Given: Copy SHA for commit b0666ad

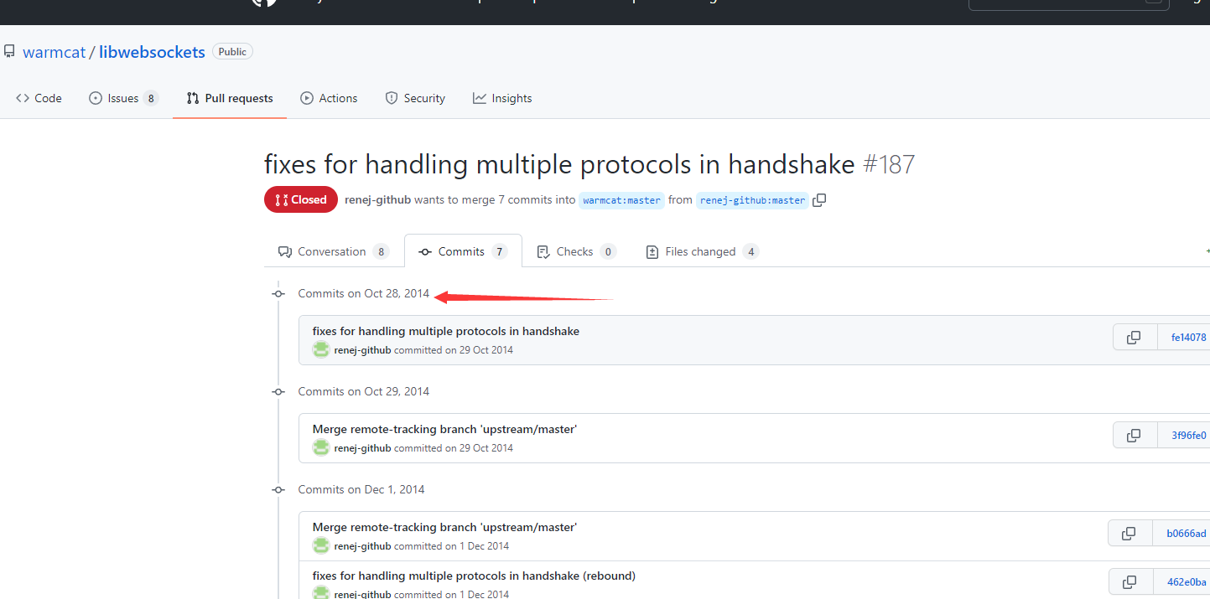Looking at the screenshot, I should coord(1129,533).
